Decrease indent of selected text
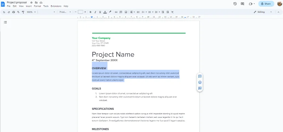Viewport: 283px width, 132px height. click(x=163, y=12)
